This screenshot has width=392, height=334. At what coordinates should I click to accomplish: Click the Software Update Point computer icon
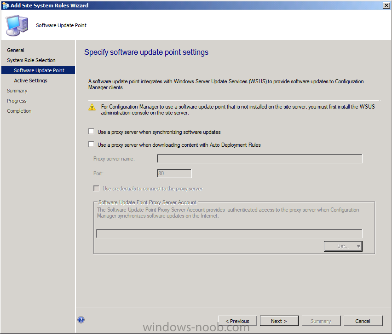pos(17,25)
